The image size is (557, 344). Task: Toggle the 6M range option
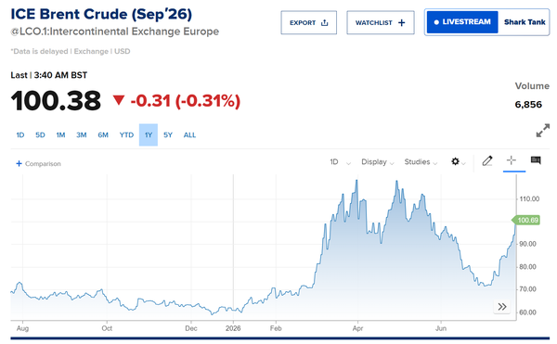[103, 135]
